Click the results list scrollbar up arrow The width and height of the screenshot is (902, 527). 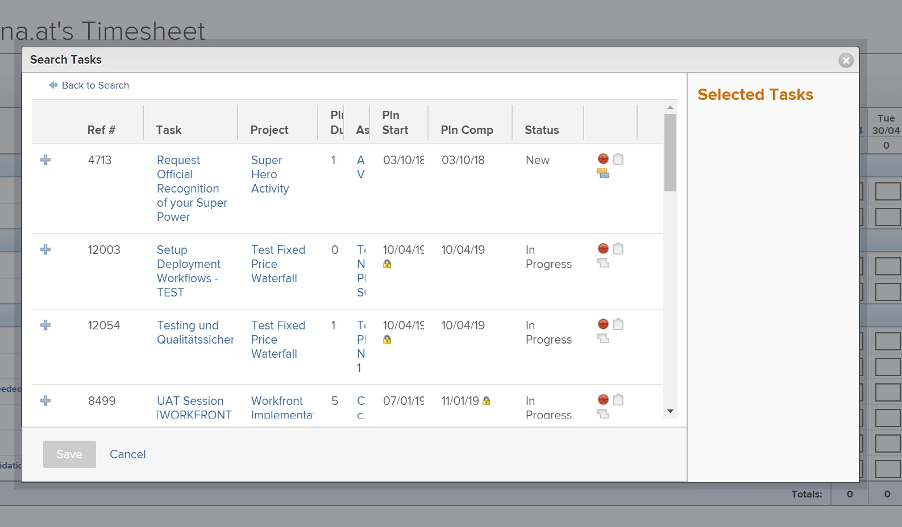pyautogui.click(x=671, y=107)
